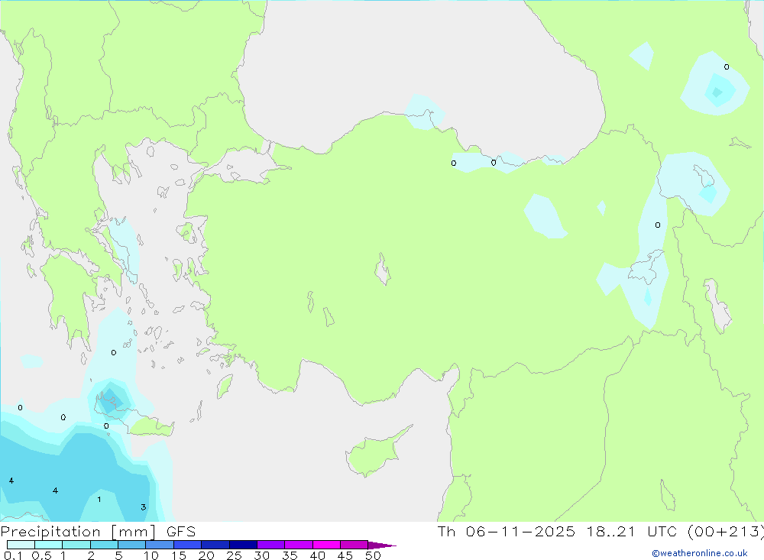Click the legend tick label '50'
Viewport: 764px width, 560px height.
373,555
